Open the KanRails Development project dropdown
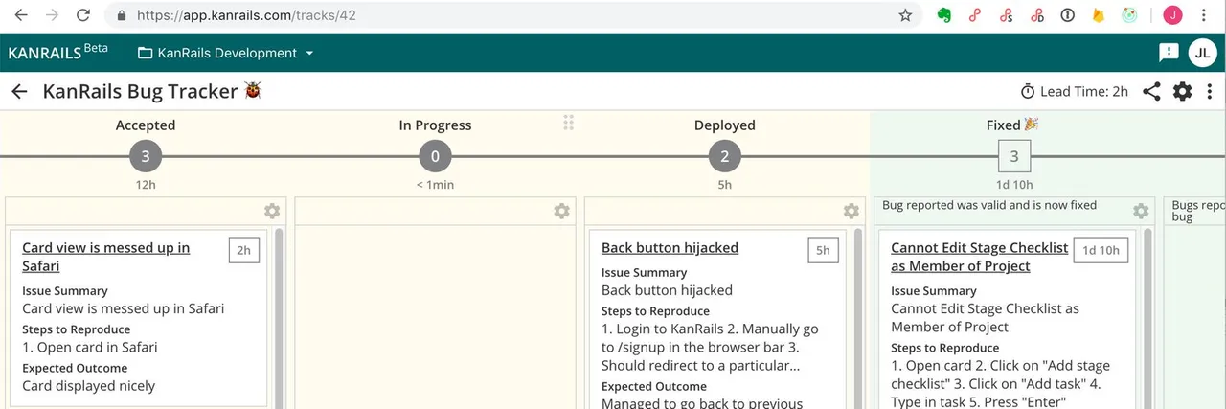Viewport: 1226px width, 409px height. click(226, 53)
